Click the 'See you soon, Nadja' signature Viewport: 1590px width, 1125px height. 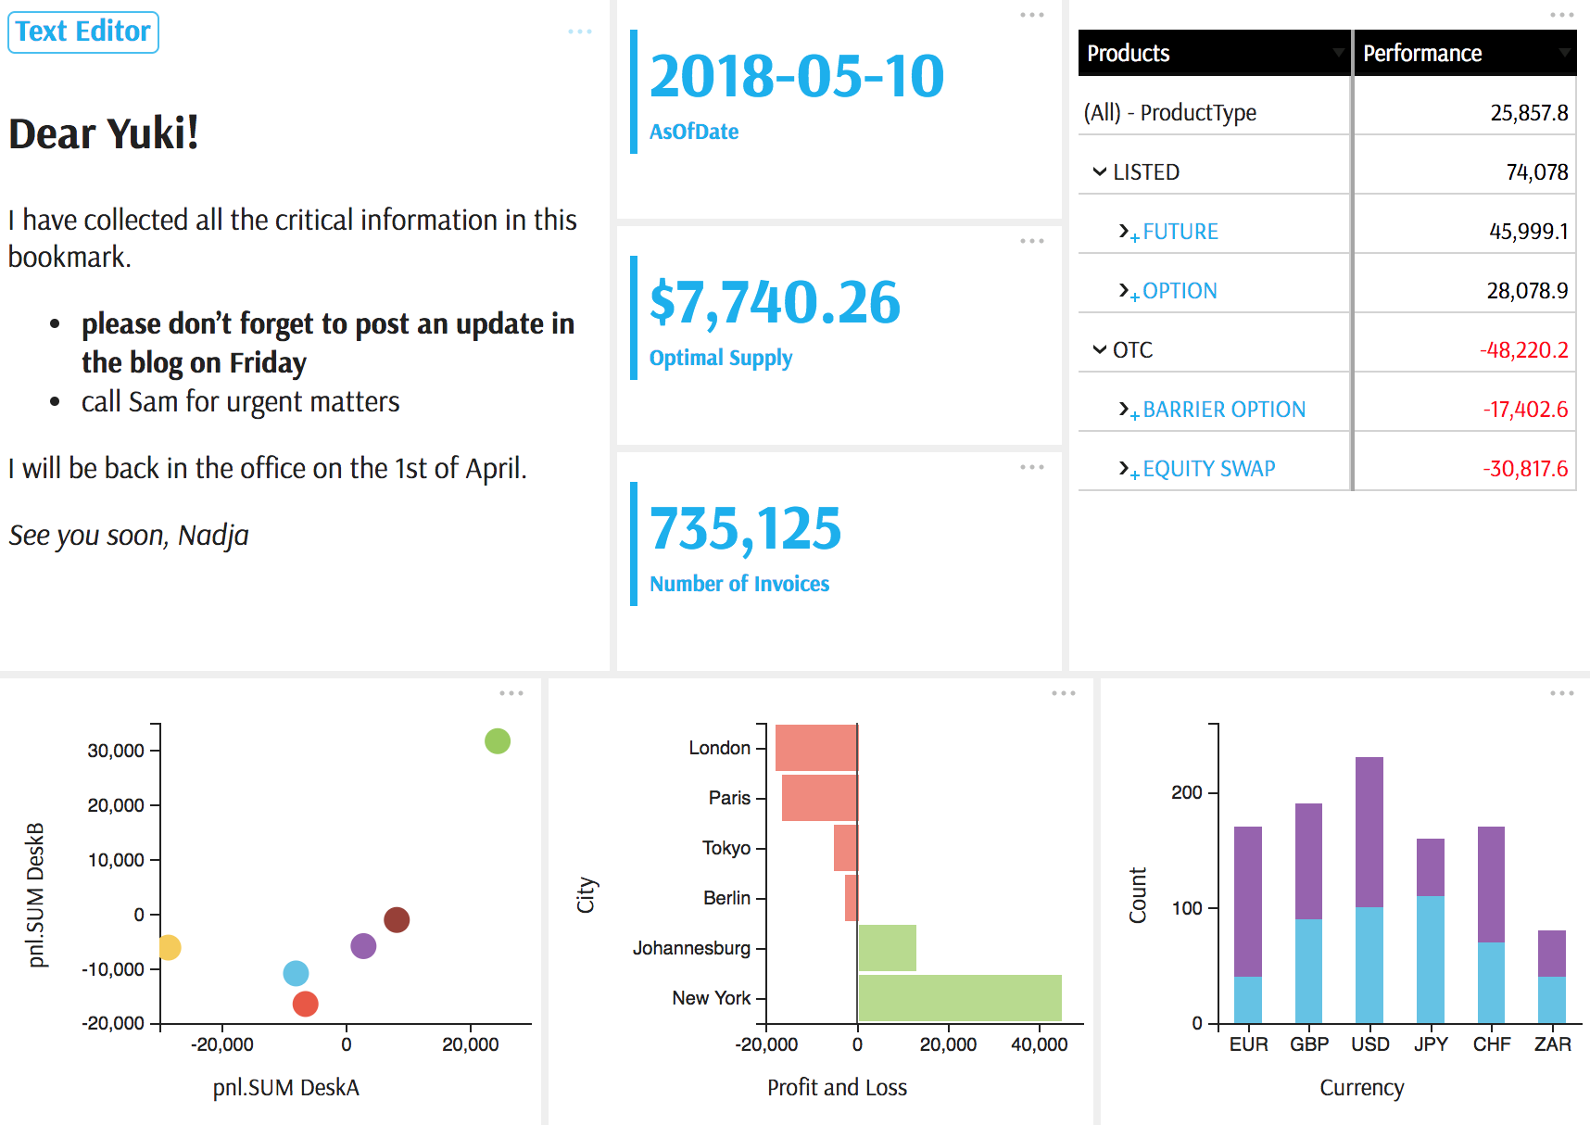(129, 536)
